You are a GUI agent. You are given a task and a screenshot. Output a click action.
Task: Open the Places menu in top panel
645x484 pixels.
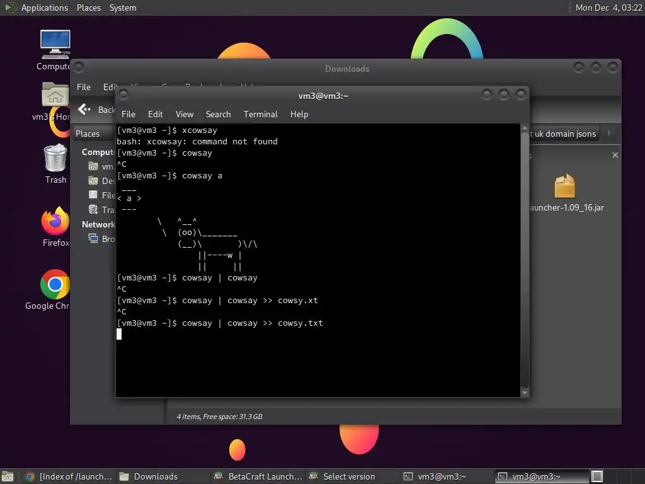pyautogui.click(x=89, y=8)
